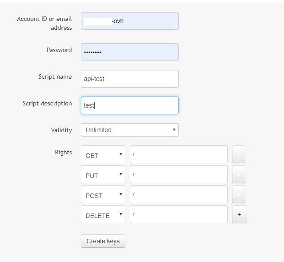Click the Script description input field

pyautogui.click(x=129, y=105)
